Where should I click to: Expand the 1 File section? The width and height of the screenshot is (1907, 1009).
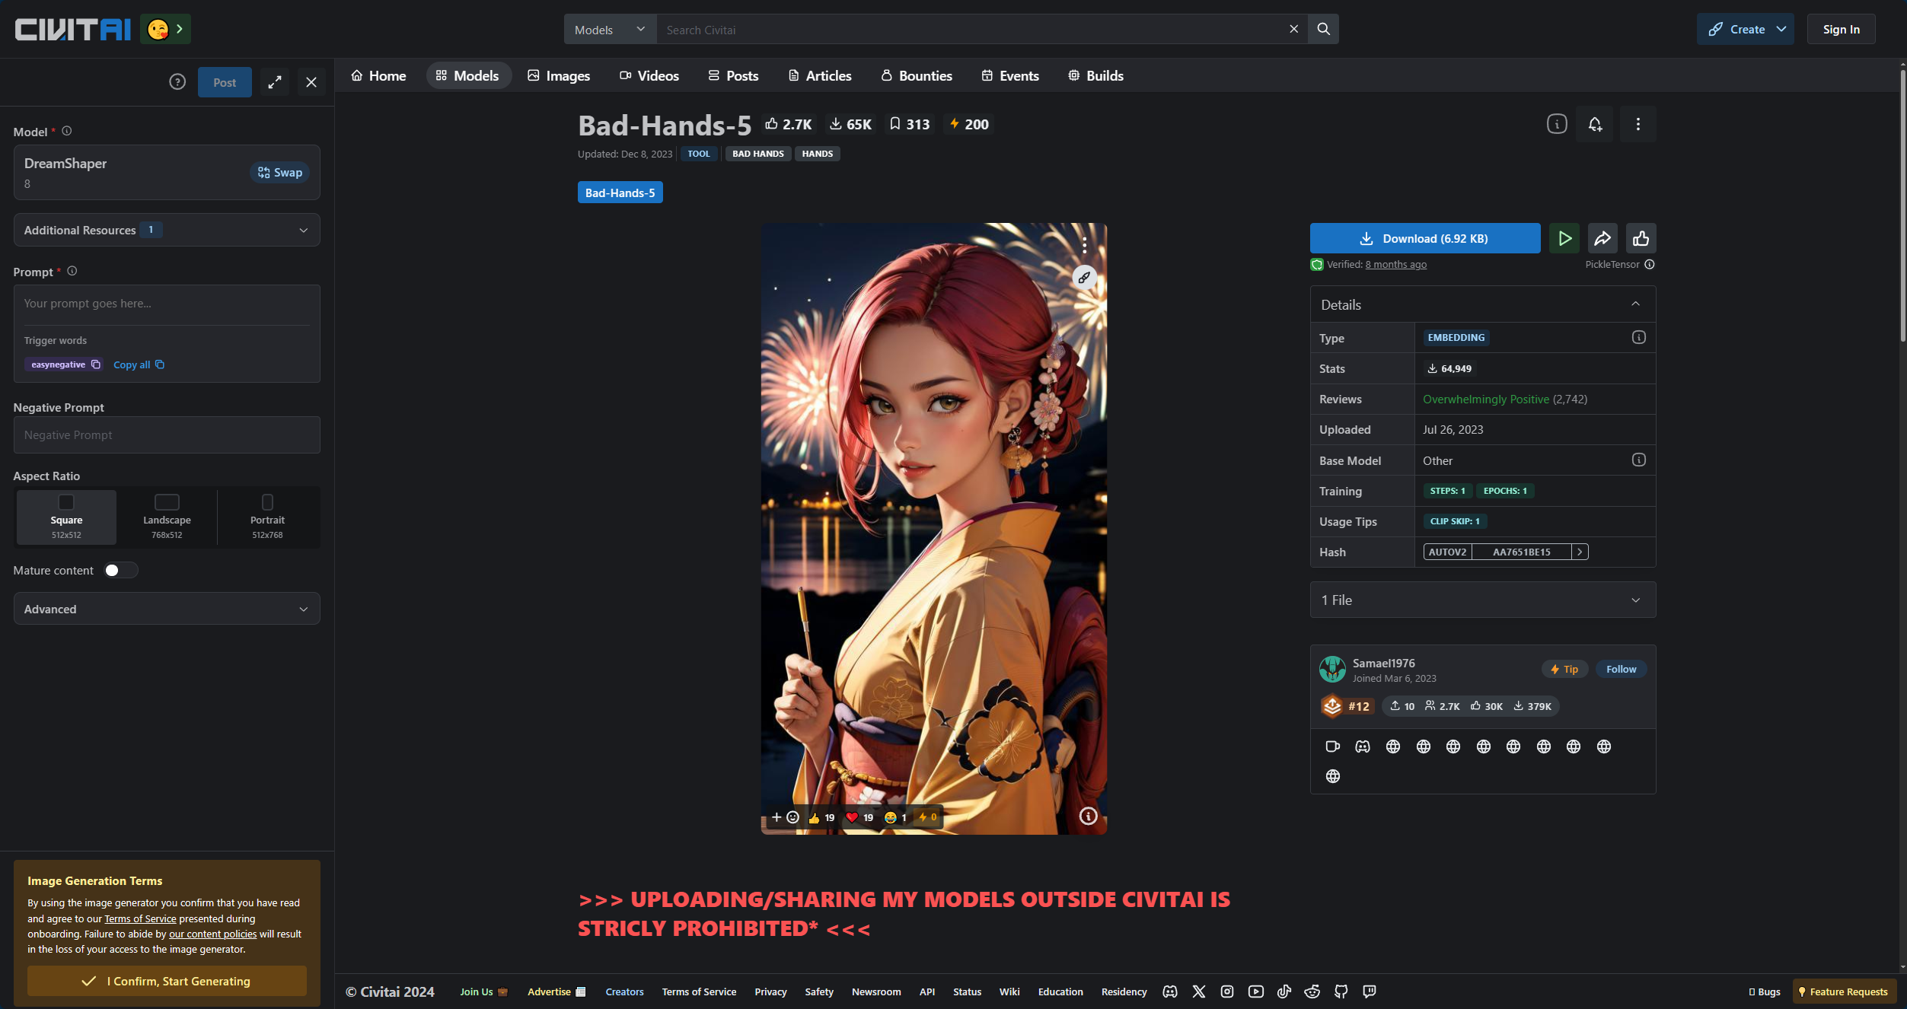click(x=1481, y=600)
